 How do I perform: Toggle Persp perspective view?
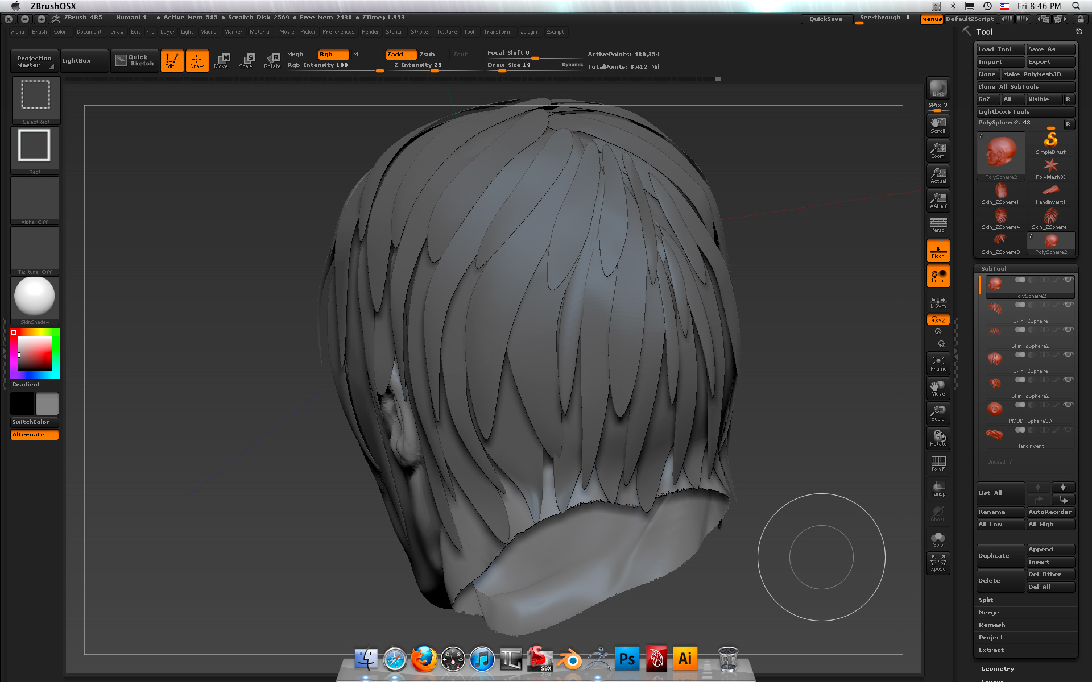click(938, 225)
